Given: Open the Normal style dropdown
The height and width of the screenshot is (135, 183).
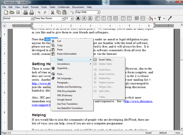Looking at the screenshot, I should (x=32, y=19).
